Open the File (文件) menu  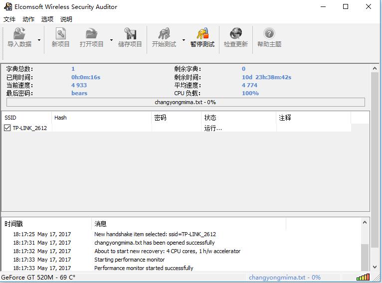coord(9,19)
